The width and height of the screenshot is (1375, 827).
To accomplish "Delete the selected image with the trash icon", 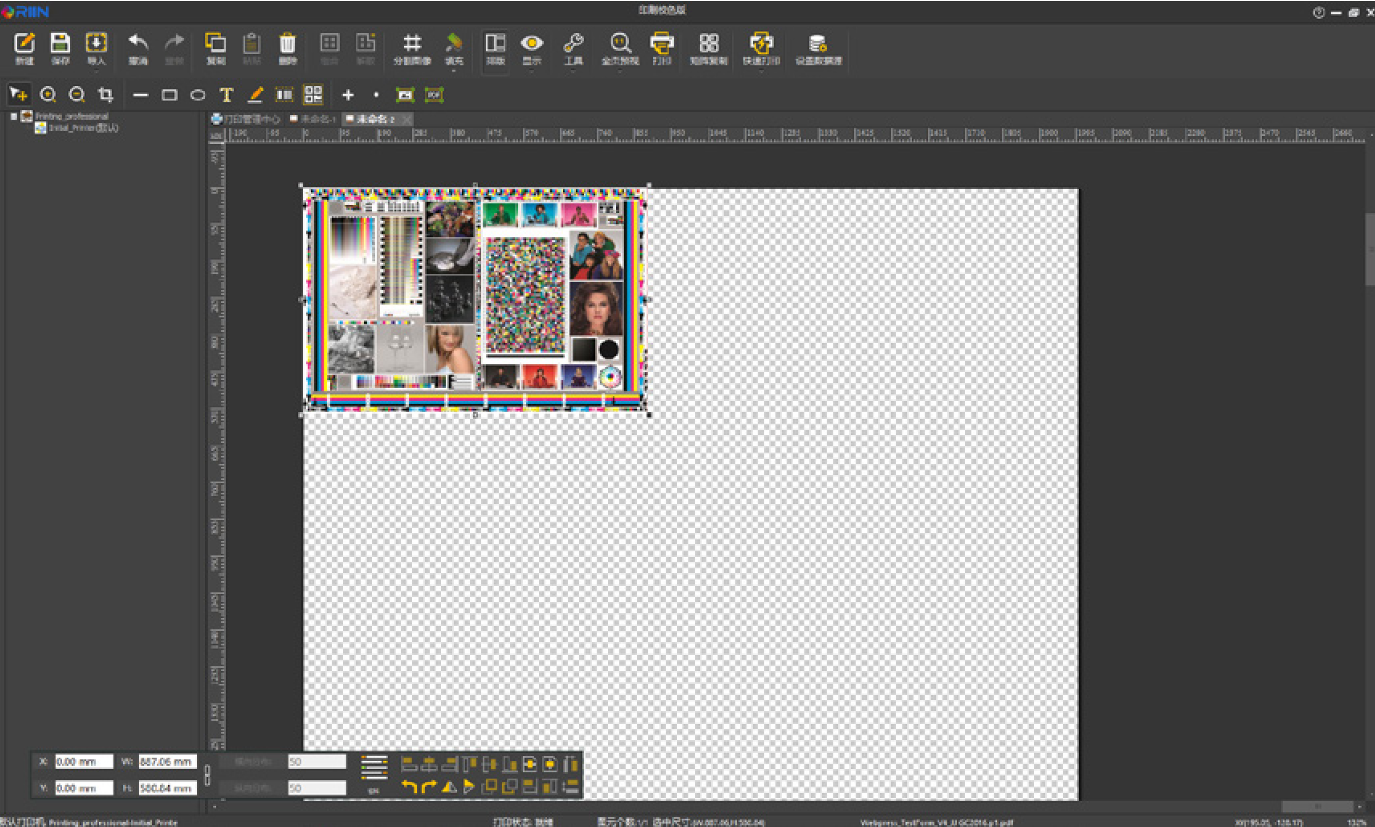I will 287,43.
